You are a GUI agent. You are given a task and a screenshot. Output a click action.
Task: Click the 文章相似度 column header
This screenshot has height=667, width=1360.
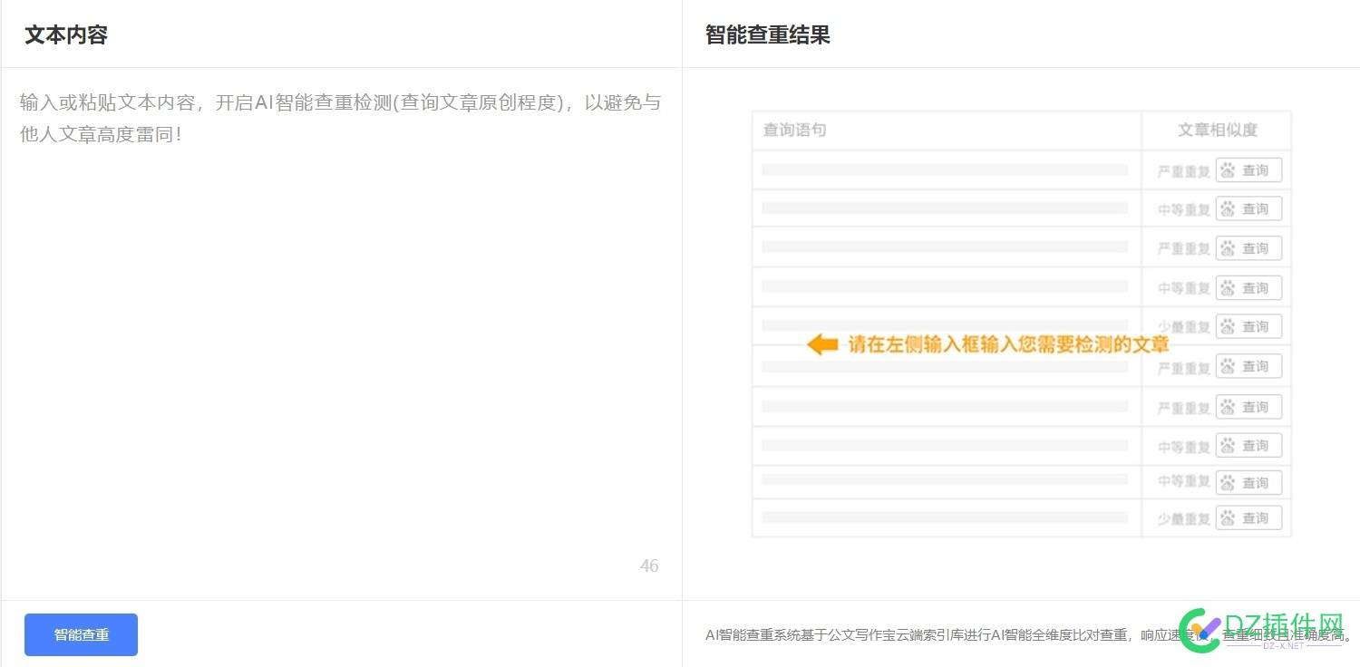pyautogui.click(x=1216, y=130)
